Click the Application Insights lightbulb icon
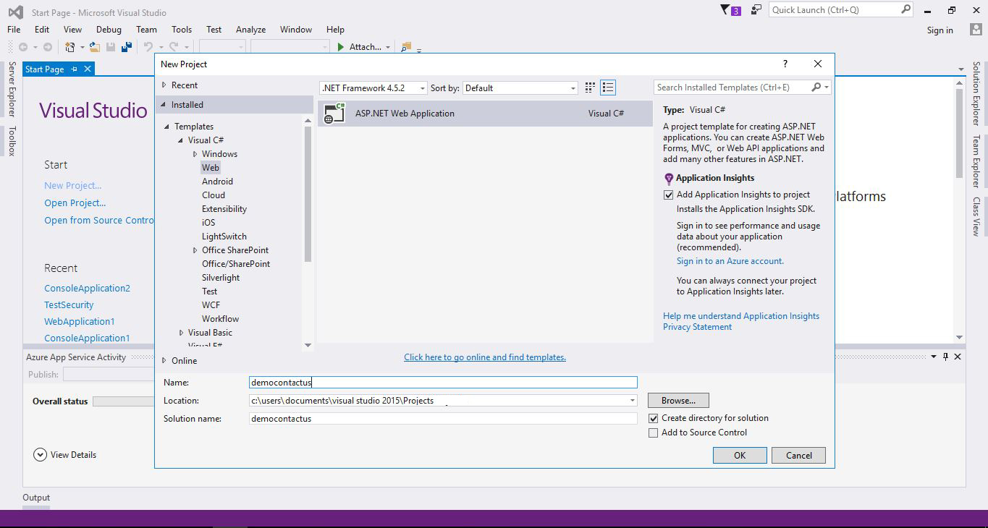 [669, 179]
